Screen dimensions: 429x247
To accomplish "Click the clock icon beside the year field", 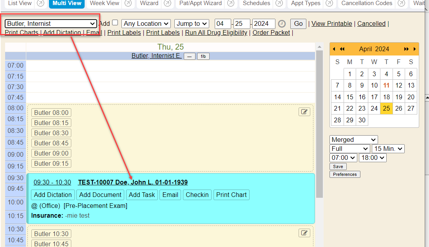I will (282, 24).
